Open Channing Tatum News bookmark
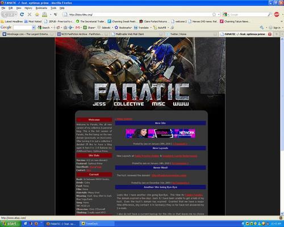 pyautogui.click(x=235, y=22)
